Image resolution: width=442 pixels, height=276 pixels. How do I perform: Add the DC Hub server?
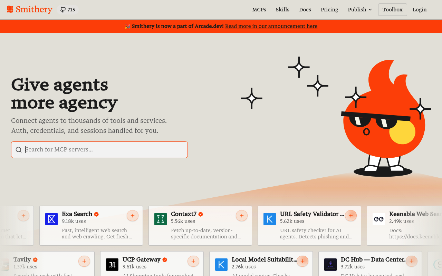[x=412, y=262]
